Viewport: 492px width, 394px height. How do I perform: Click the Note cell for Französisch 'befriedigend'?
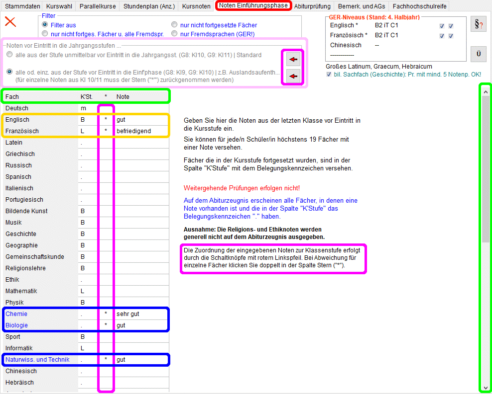pos(141,131)
